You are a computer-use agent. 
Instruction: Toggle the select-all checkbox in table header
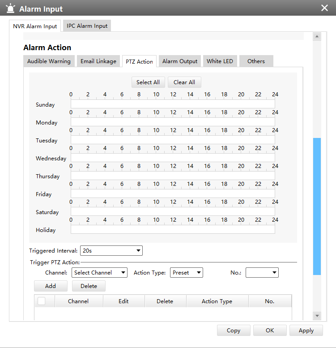(x=42, y=301)
